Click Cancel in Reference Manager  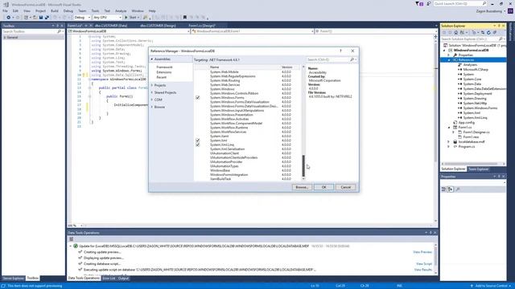[345, 187]
